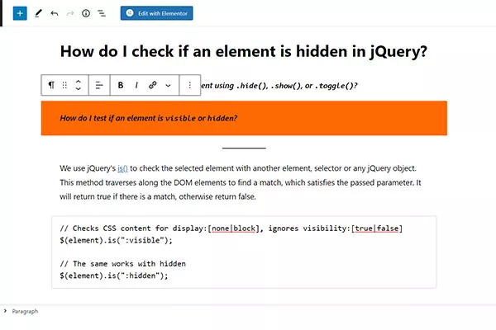
Task: Select the orange highlighted paragraph block
Action: [244, 118]
